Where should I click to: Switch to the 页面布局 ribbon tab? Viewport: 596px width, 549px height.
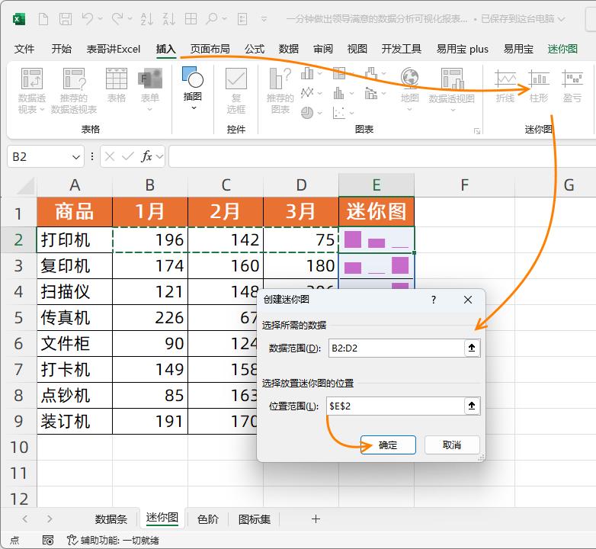point(210,49)
